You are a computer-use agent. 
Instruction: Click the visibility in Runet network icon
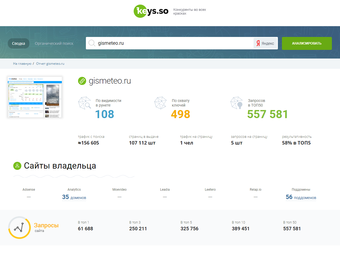[85, 103]
